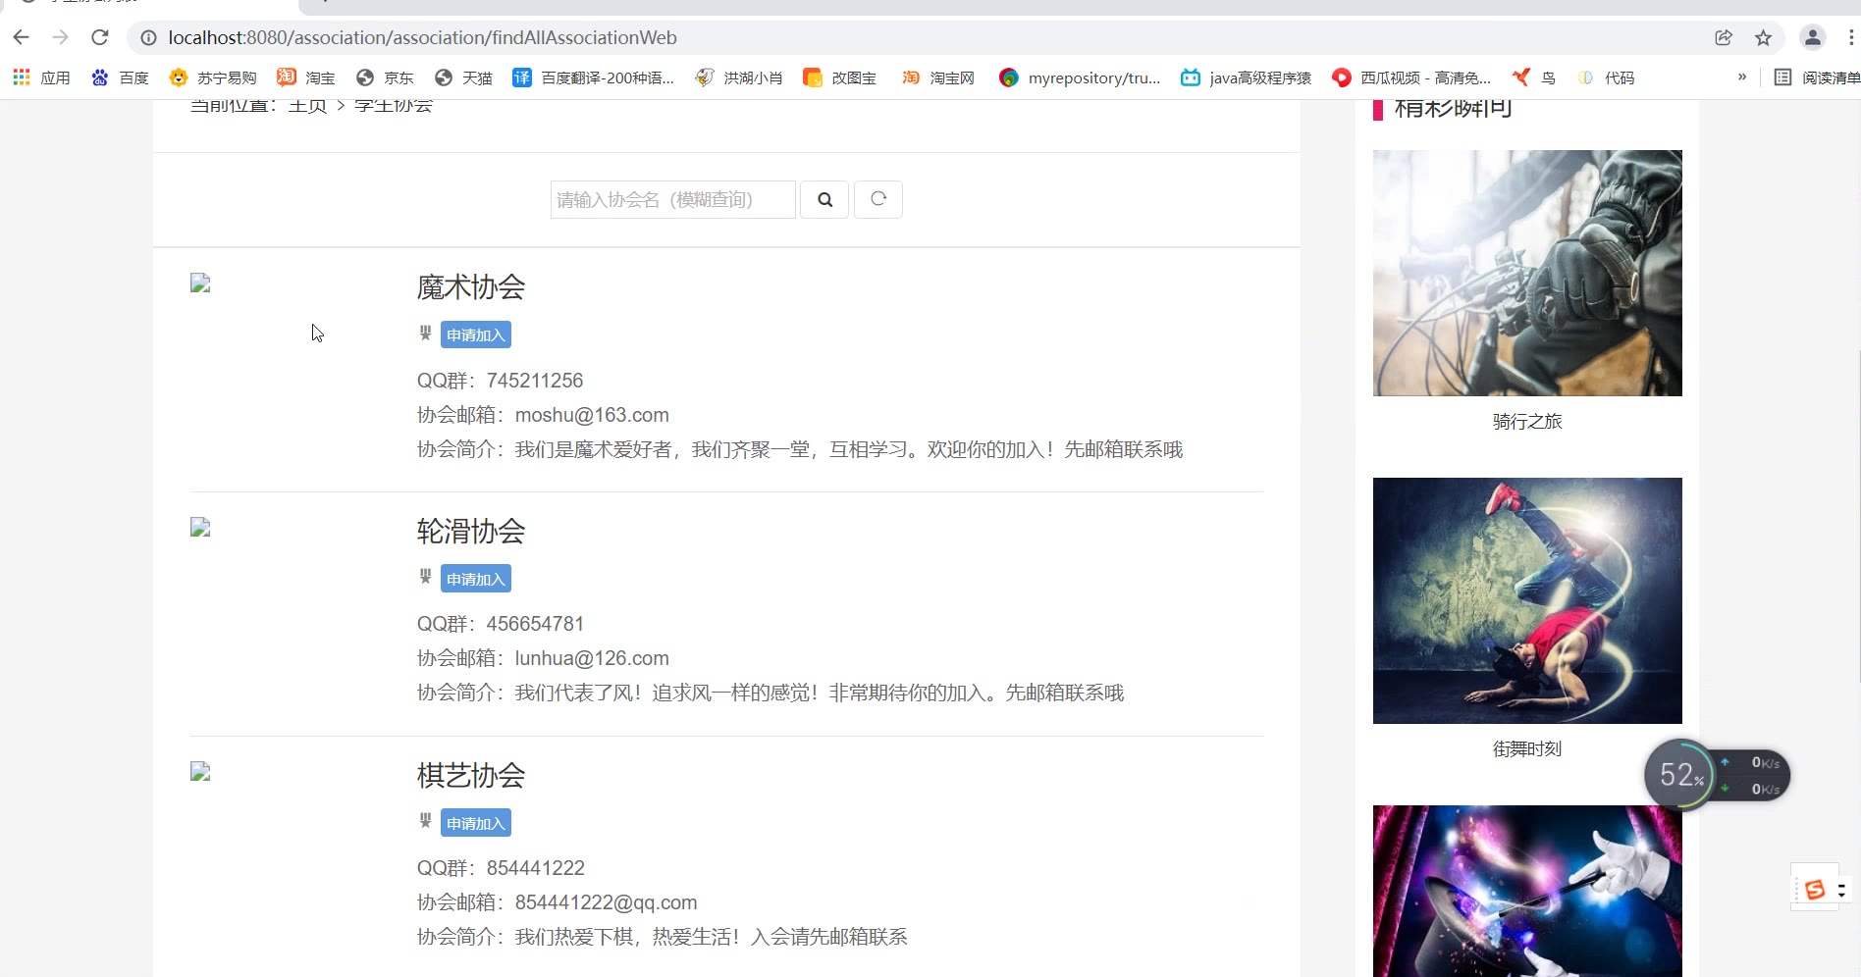Click the badge icon under 棋艺协会
The height and width of the screenshot is (977, 1861).
tap(425, 821)
